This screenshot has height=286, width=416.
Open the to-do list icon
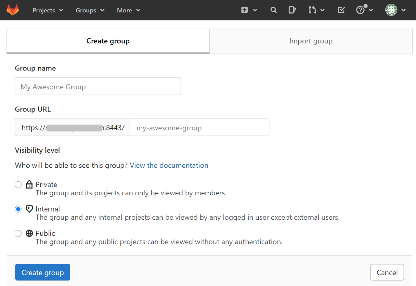click(341, 10)
